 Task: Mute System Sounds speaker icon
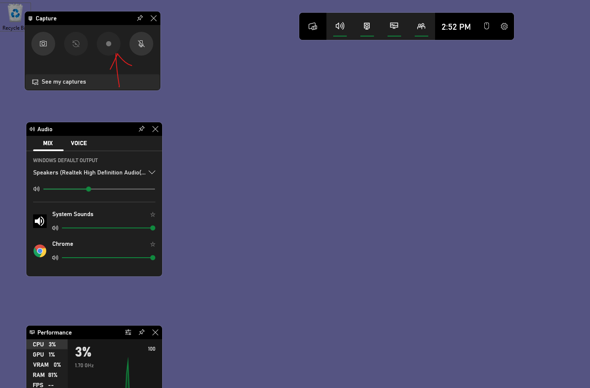(55, 228)
